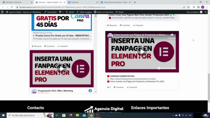Open comments bubble in admin bar
Viewport: 210px width, 118px height.
click(x=61, y=12)
